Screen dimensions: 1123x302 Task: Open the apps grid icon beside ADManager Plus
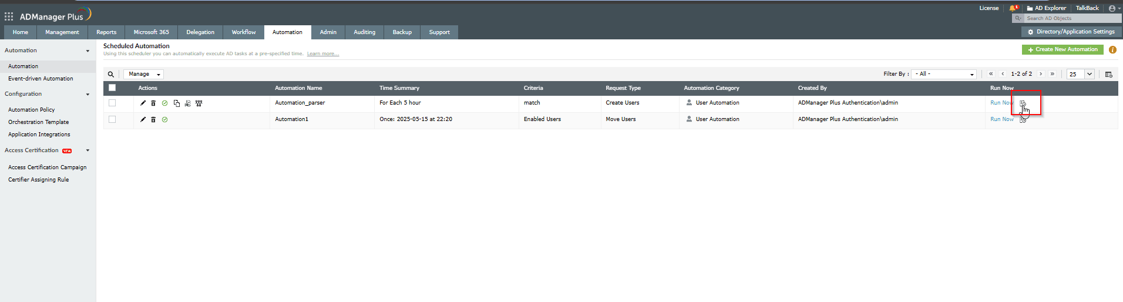(9, 16)
